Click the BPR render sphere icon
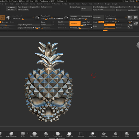The image size is (139, 139). 130,18
